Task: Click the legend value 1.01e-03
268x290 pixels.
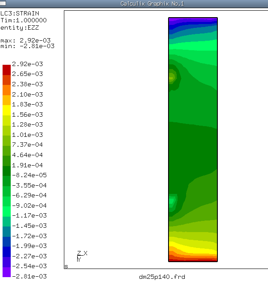Action: 27,135
